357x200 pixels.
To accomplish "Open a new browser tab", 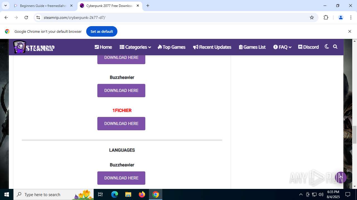I will pyautogui.click(x=148, y=6).
